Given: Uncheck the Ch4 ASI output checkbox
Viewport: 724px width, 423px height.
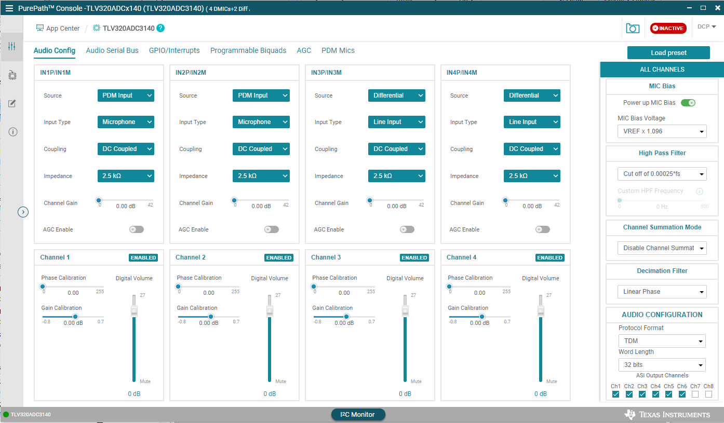Looking at the screenshot, I should [655, 394].
